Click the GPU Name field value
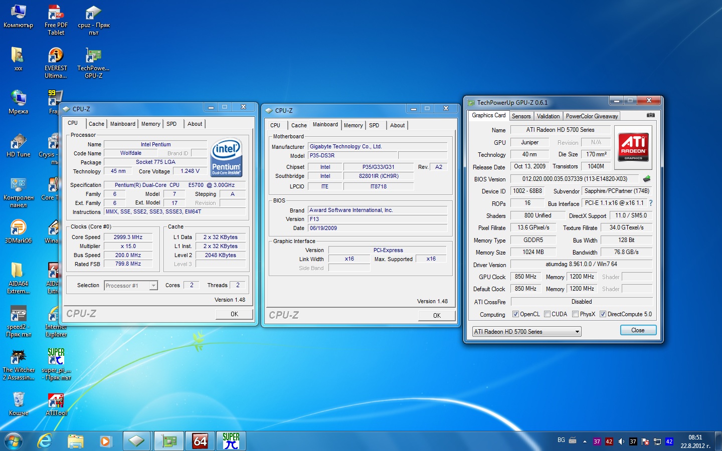The width and height of the screenshot is (722, 451). (x=560, y=130)
